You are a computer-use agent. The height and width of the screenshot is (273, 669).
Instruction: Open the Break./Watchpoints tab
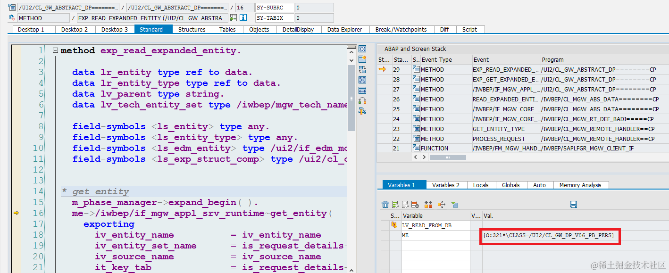click(x=401, y=29)
